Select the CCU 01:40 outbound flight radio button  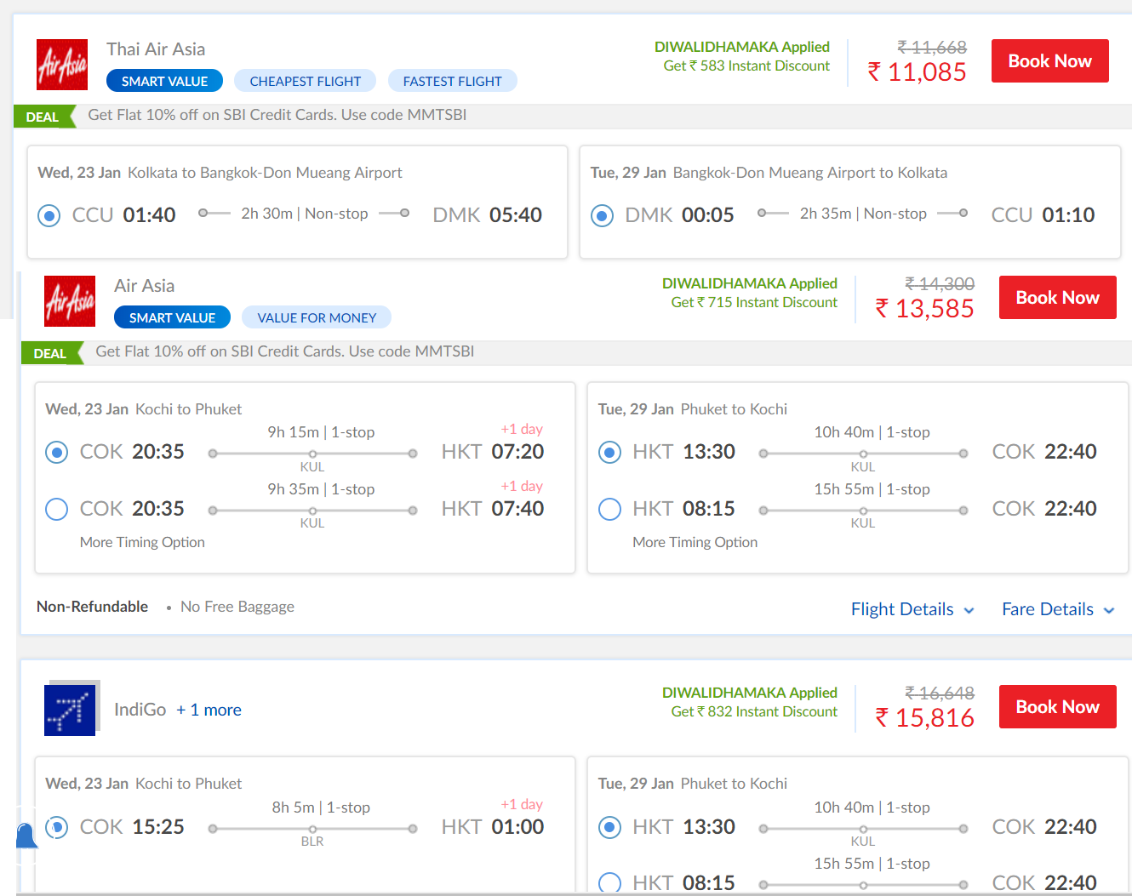[49, 215]
